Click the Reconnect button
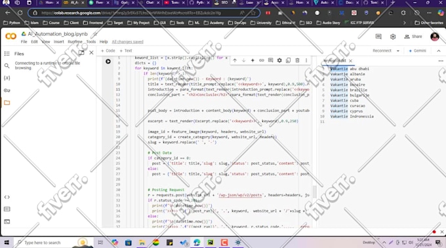 [x=382, y=51]
